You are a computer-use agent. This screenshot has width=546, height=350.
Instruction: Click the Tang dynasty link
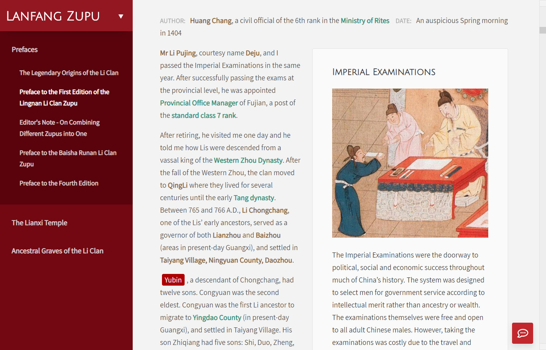click(254, 198)
